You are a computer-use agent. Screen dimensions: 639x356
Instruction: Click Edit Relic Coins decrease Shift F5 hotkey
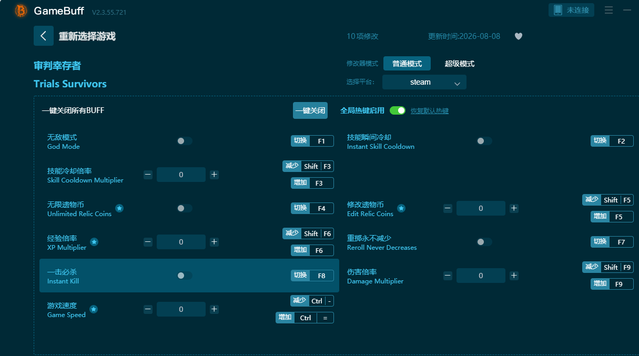tap(608, 200)
